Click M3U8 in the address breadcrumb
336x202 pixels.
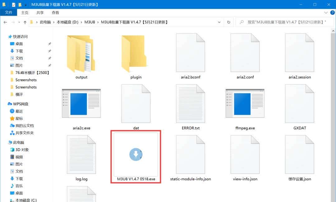coord(90,22)
